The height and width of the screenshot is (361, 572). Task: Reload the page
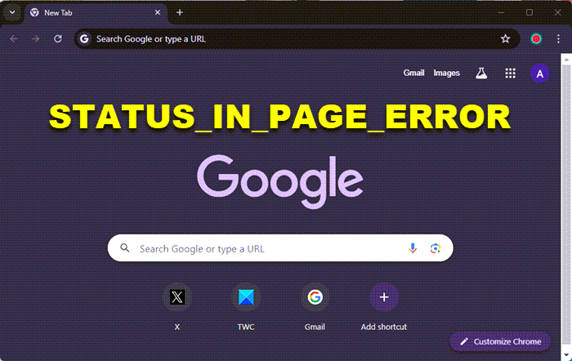(58, 38)
